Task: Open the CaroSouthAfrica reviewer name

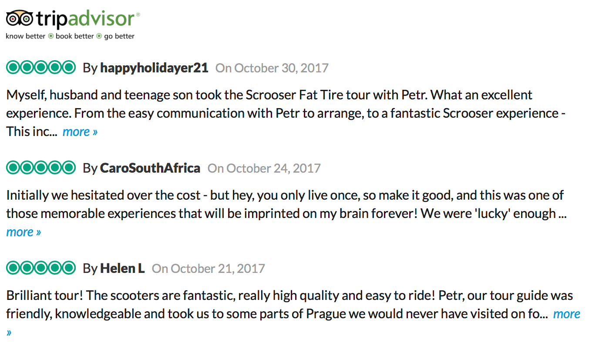Action: [150, 168]
